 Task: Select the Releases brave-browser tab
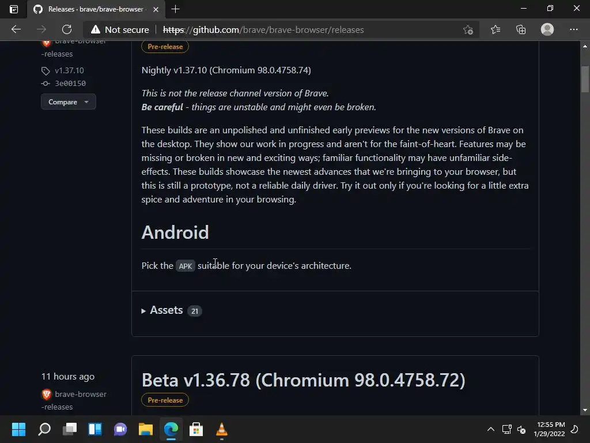point(96,9)
